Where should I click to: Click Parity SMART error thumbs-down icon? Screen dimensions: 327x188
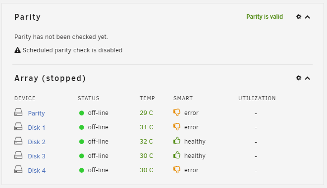[x=177, y=113]
